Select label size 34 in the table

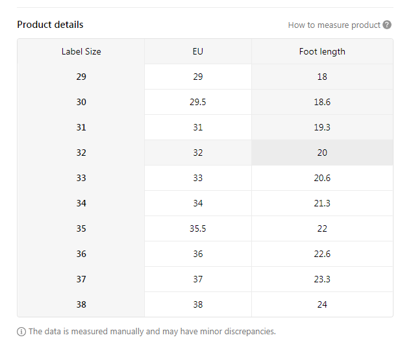point(81,203)
